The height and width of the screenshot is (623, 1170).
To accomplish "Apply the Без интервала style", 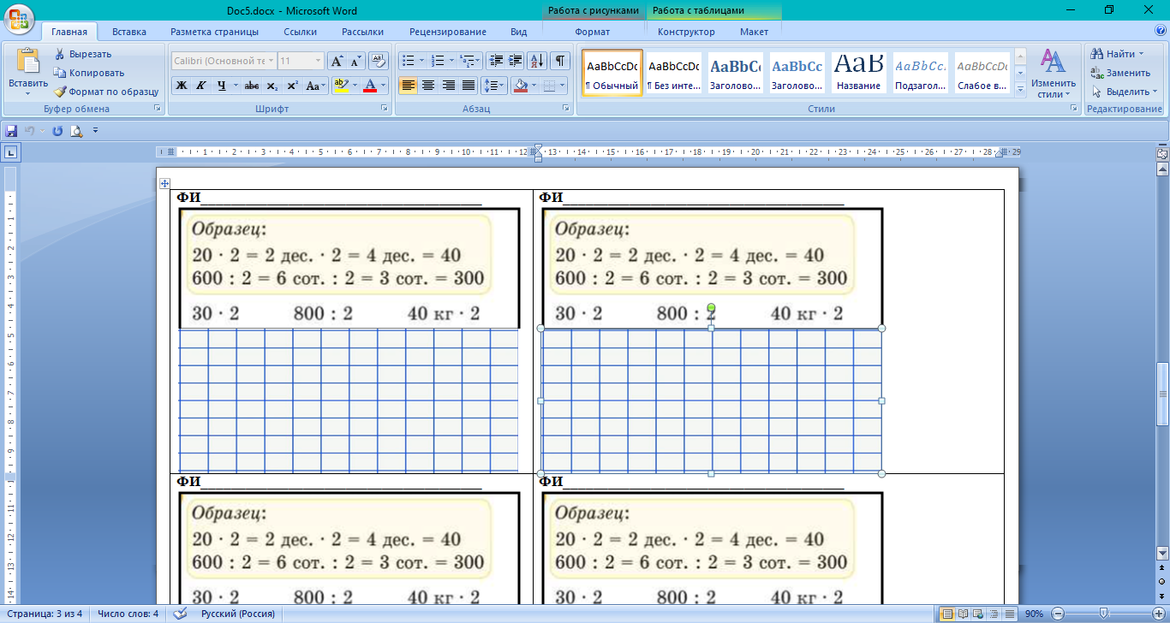I will tap(674, 73).
